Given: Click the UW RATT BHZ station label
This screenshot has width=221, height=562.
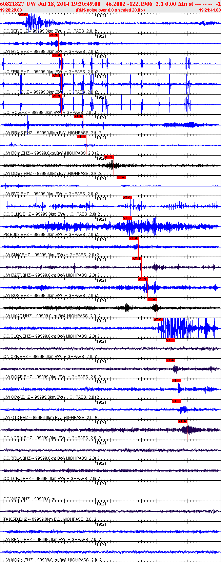Looking at the screenshot, I should pyautogui.click(x=17, y=275).
